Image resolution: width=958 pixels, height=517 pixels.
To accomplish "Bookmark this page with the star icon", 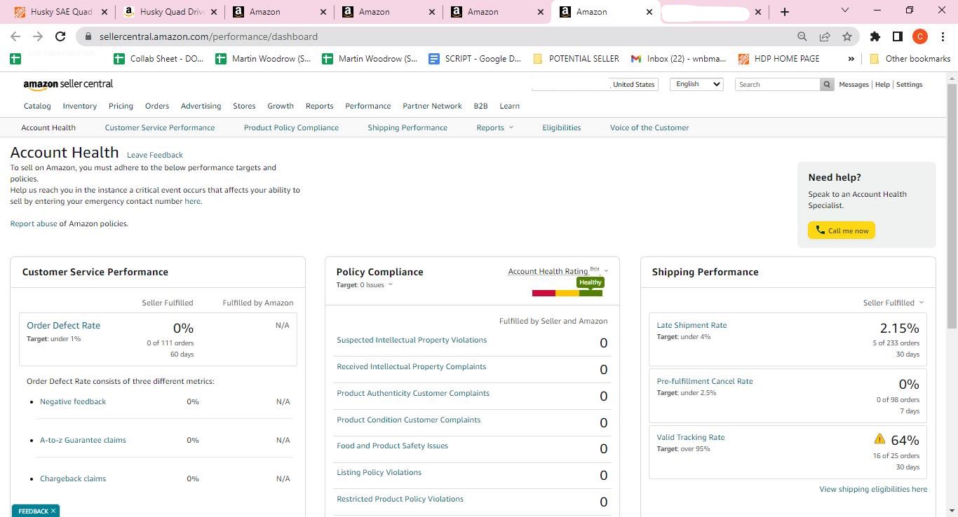I will point(847,36).
